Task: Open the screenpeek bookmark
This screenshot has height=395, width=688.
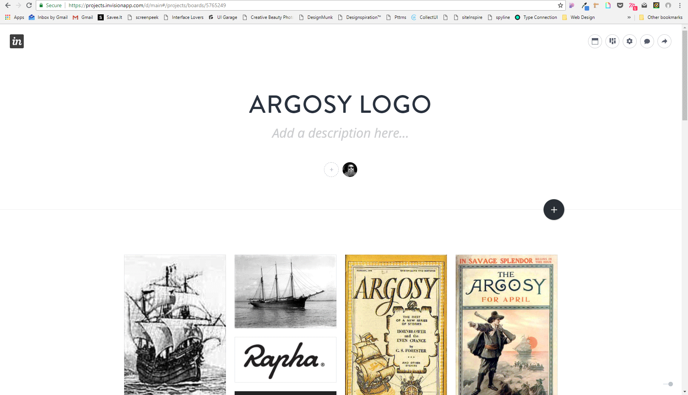Action: [x=143, y=17]
